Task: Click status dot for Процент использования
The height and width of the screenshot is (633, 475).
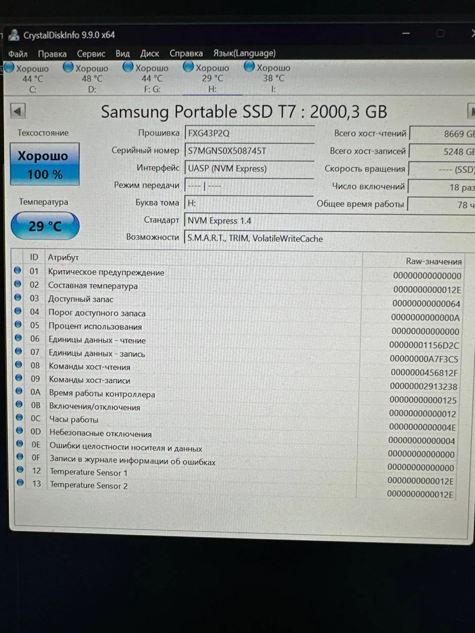Action: tap(18, 324)
